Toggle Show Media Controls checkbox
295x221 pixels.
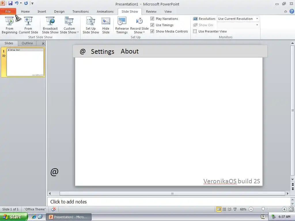pyautogui.click(x=152, y=31)
